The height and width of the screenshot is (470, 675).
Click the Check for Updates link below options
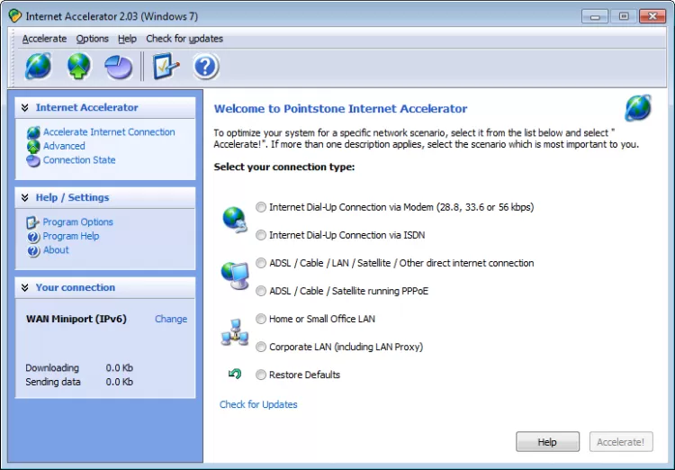pyautogui.click(x=258, y=404)
